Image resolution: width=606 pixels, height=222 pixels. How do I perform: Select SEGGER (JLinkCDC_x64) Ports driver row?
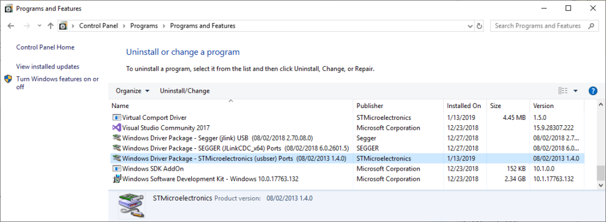347,148
